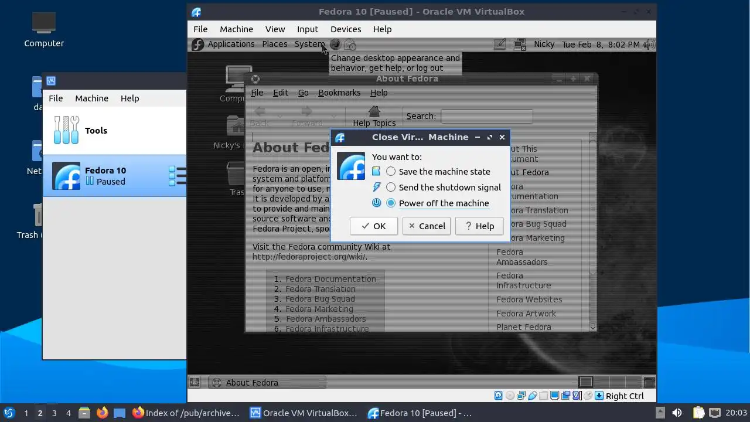The width and height of the screenshot is (750, 422).
Task: Click the guest note-taking panel icon
Action: coord(500,45)
